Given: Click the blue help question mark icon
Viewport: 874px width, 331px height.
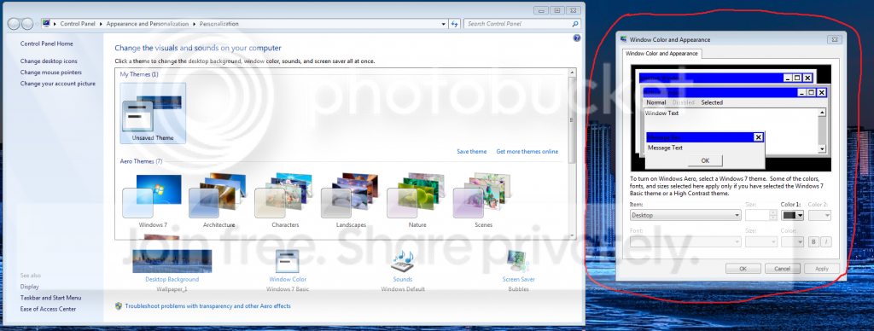Looking at the screenshot, I should pyautogui.click(x=577, y=38).
